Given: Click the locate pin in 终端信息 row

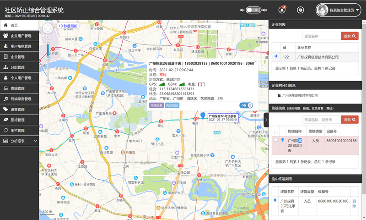Looking at the screenshot, I should pyautogui.click(x=283, y=140).
